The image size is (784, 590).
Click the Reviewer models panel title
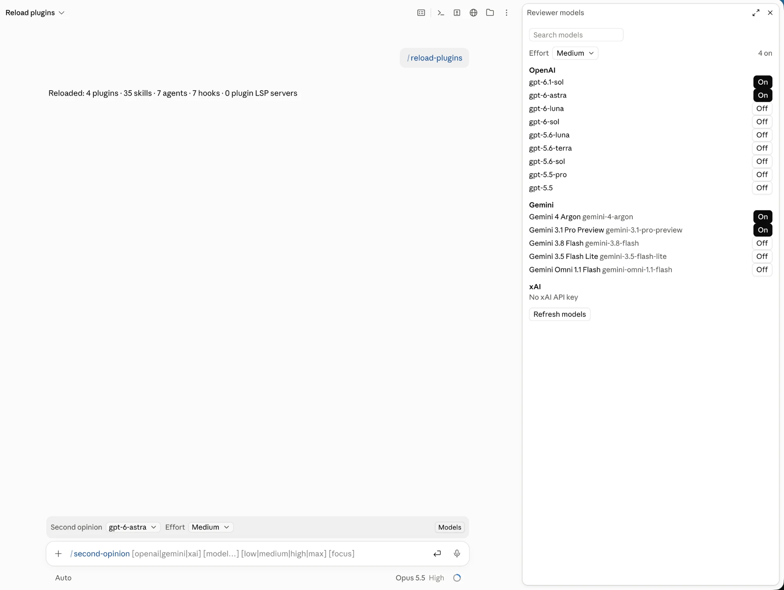[x=555, y=13]
